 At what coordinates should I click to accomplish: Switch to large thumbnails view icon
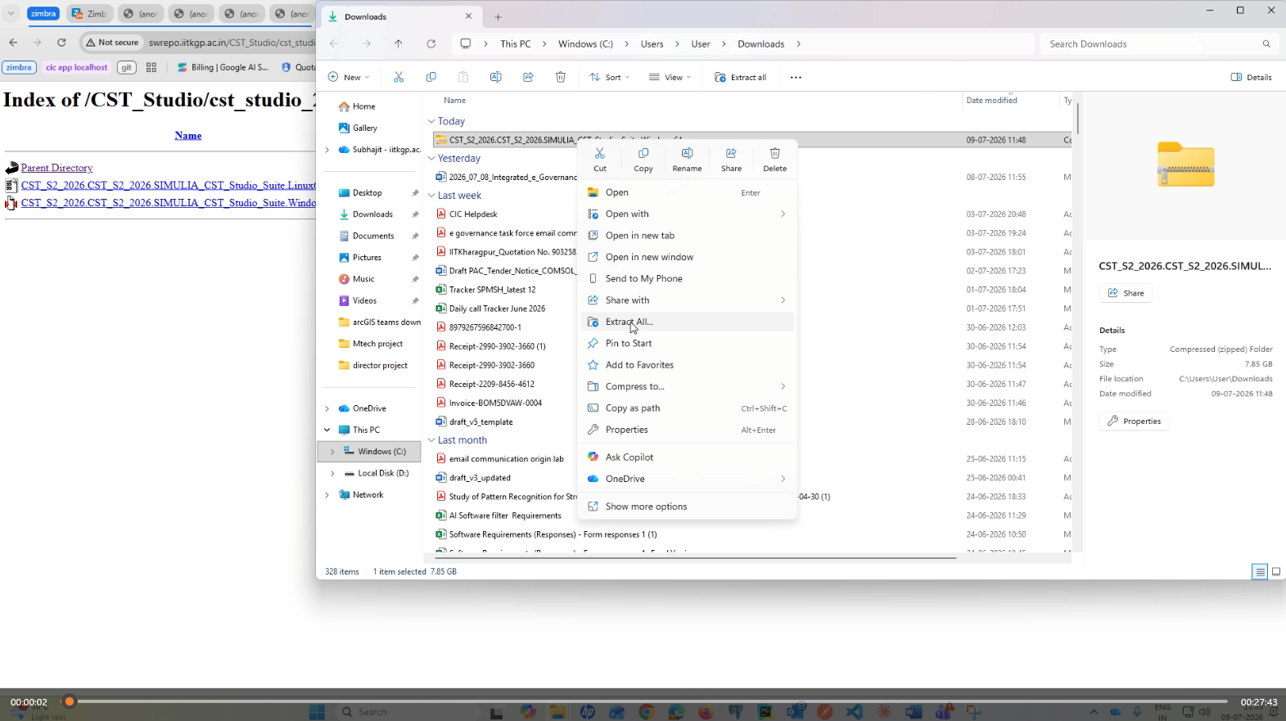(1276, 572)
